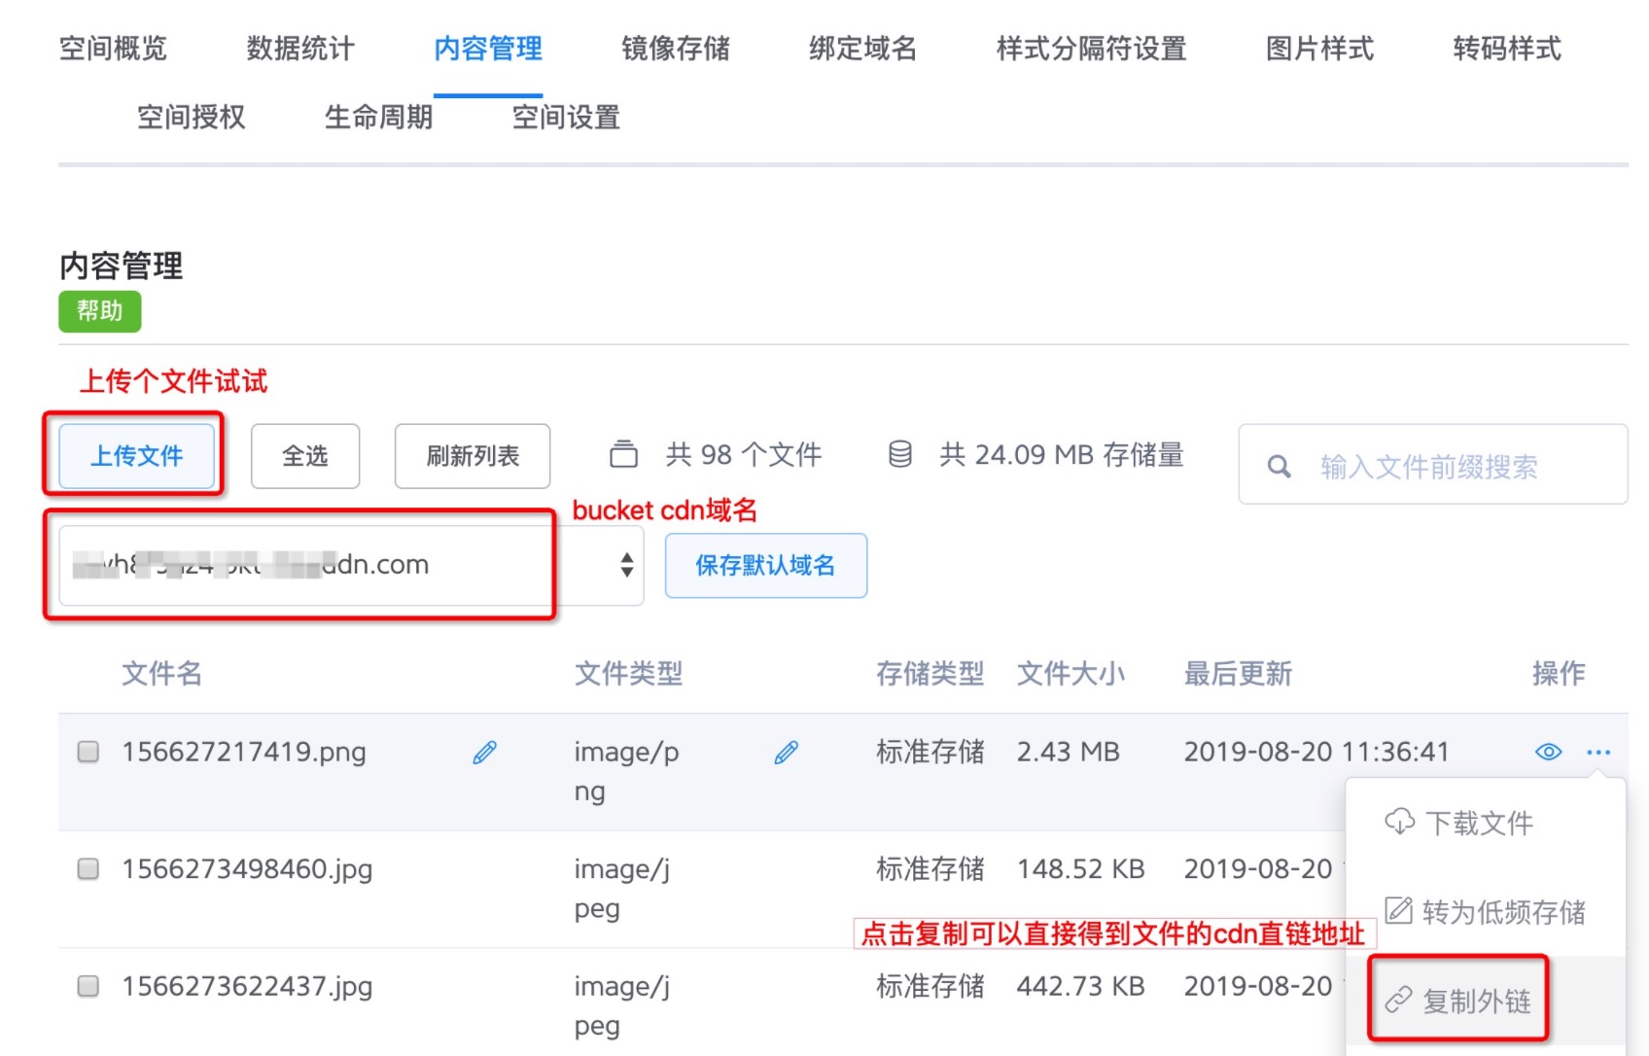Image resolution: width=1649 pixels, height=1056 pixels.
Task: Click the green 帮助 button
Action: (100, 311)
